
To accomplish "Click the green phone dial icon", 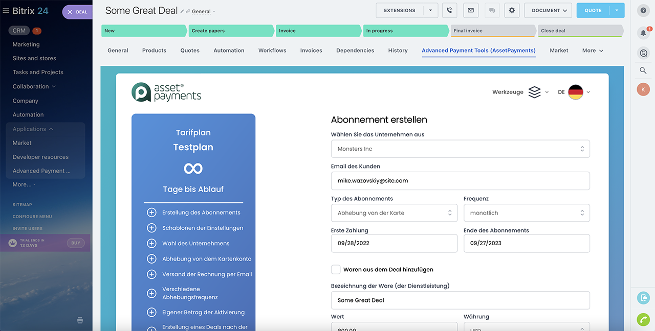I will [x=643, y=319].
